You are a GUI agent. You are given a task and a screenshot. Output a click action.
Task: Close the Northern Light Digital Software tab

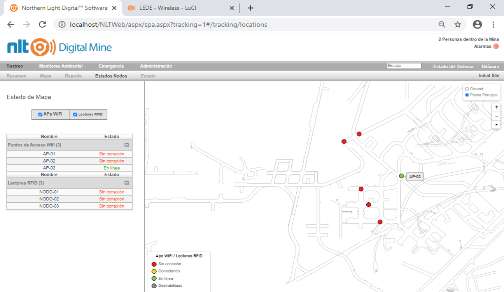114,8
